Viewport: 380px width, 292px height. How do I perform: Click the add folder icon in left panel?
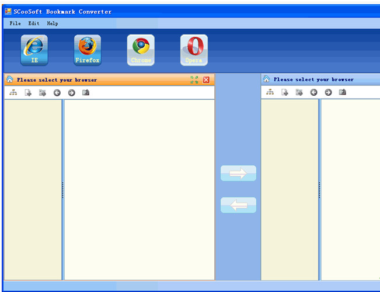[43, 92]
